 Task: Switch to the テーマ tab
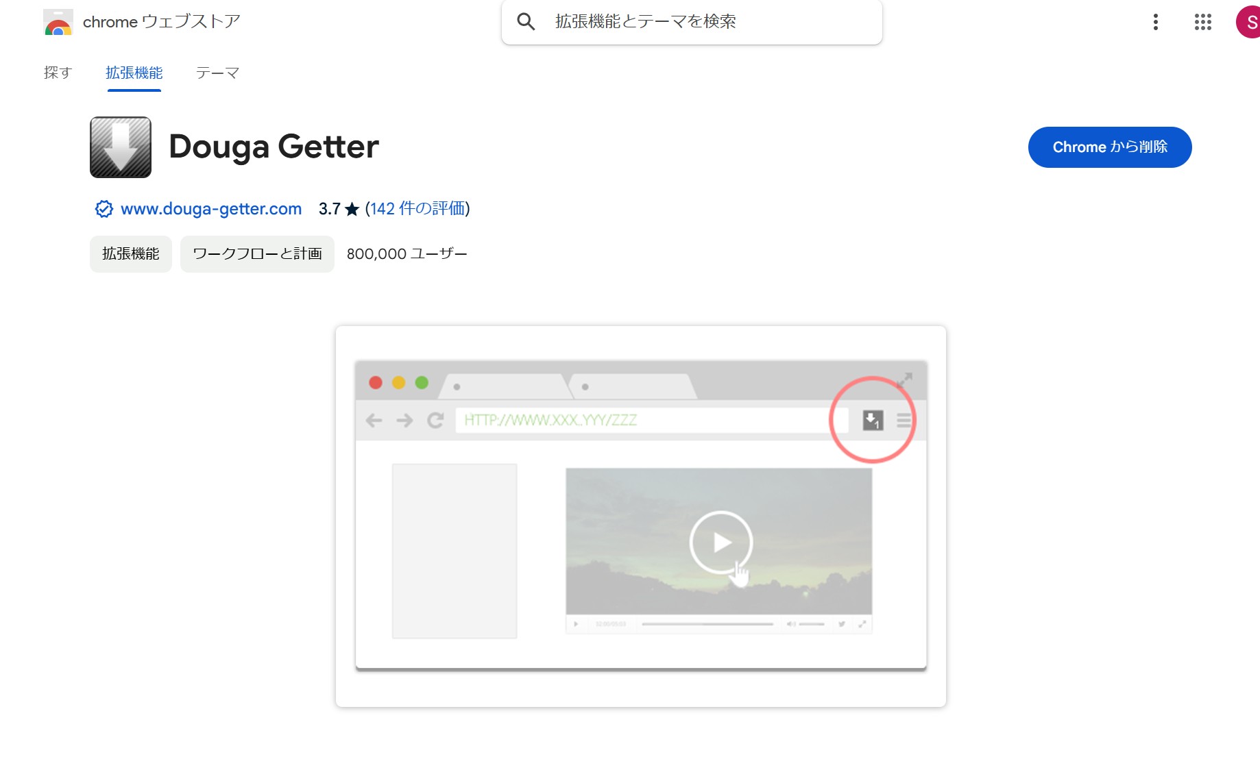pyautogui.click(x=217, y=73)
